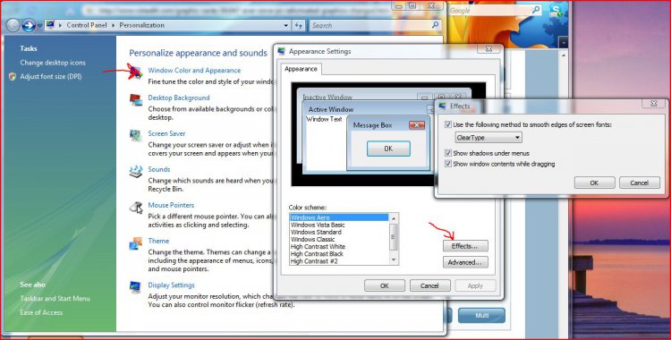The width and height of the screenshot is (671, 340).
Task: Toggle the smooth edges of screen fonts checkbox
Action: click(x=448, y=124)
